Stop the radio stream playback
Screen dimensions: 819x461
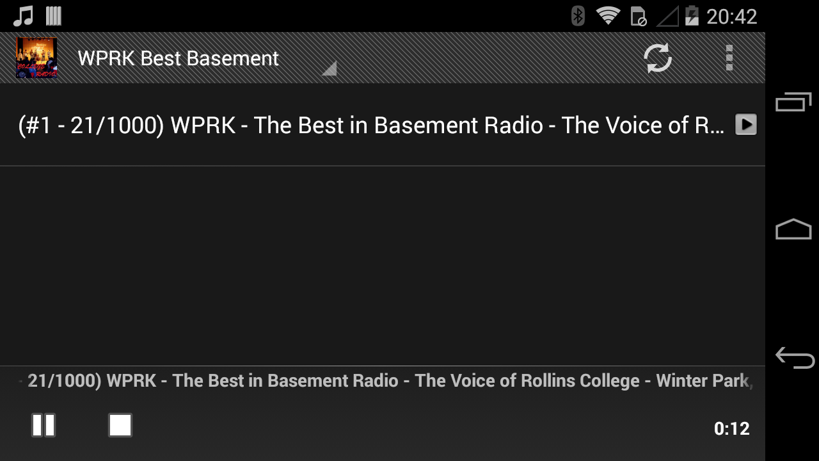[120, 425]
